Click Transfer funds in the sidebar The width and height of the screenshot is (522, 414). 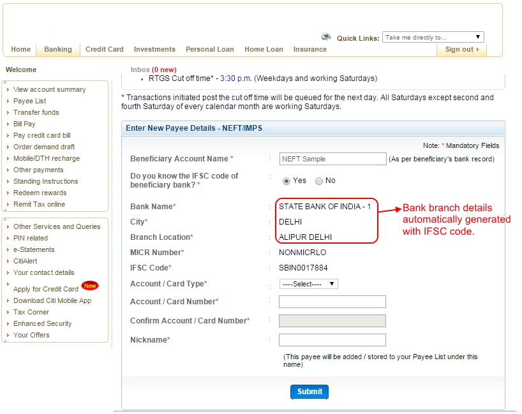coord(36,112)
